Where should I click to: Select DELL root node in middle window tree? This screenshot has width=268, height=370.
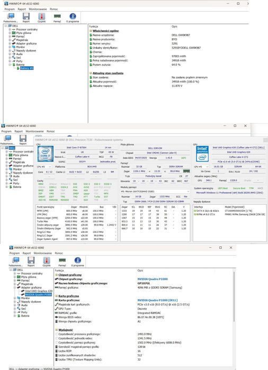tap(12, 148)
